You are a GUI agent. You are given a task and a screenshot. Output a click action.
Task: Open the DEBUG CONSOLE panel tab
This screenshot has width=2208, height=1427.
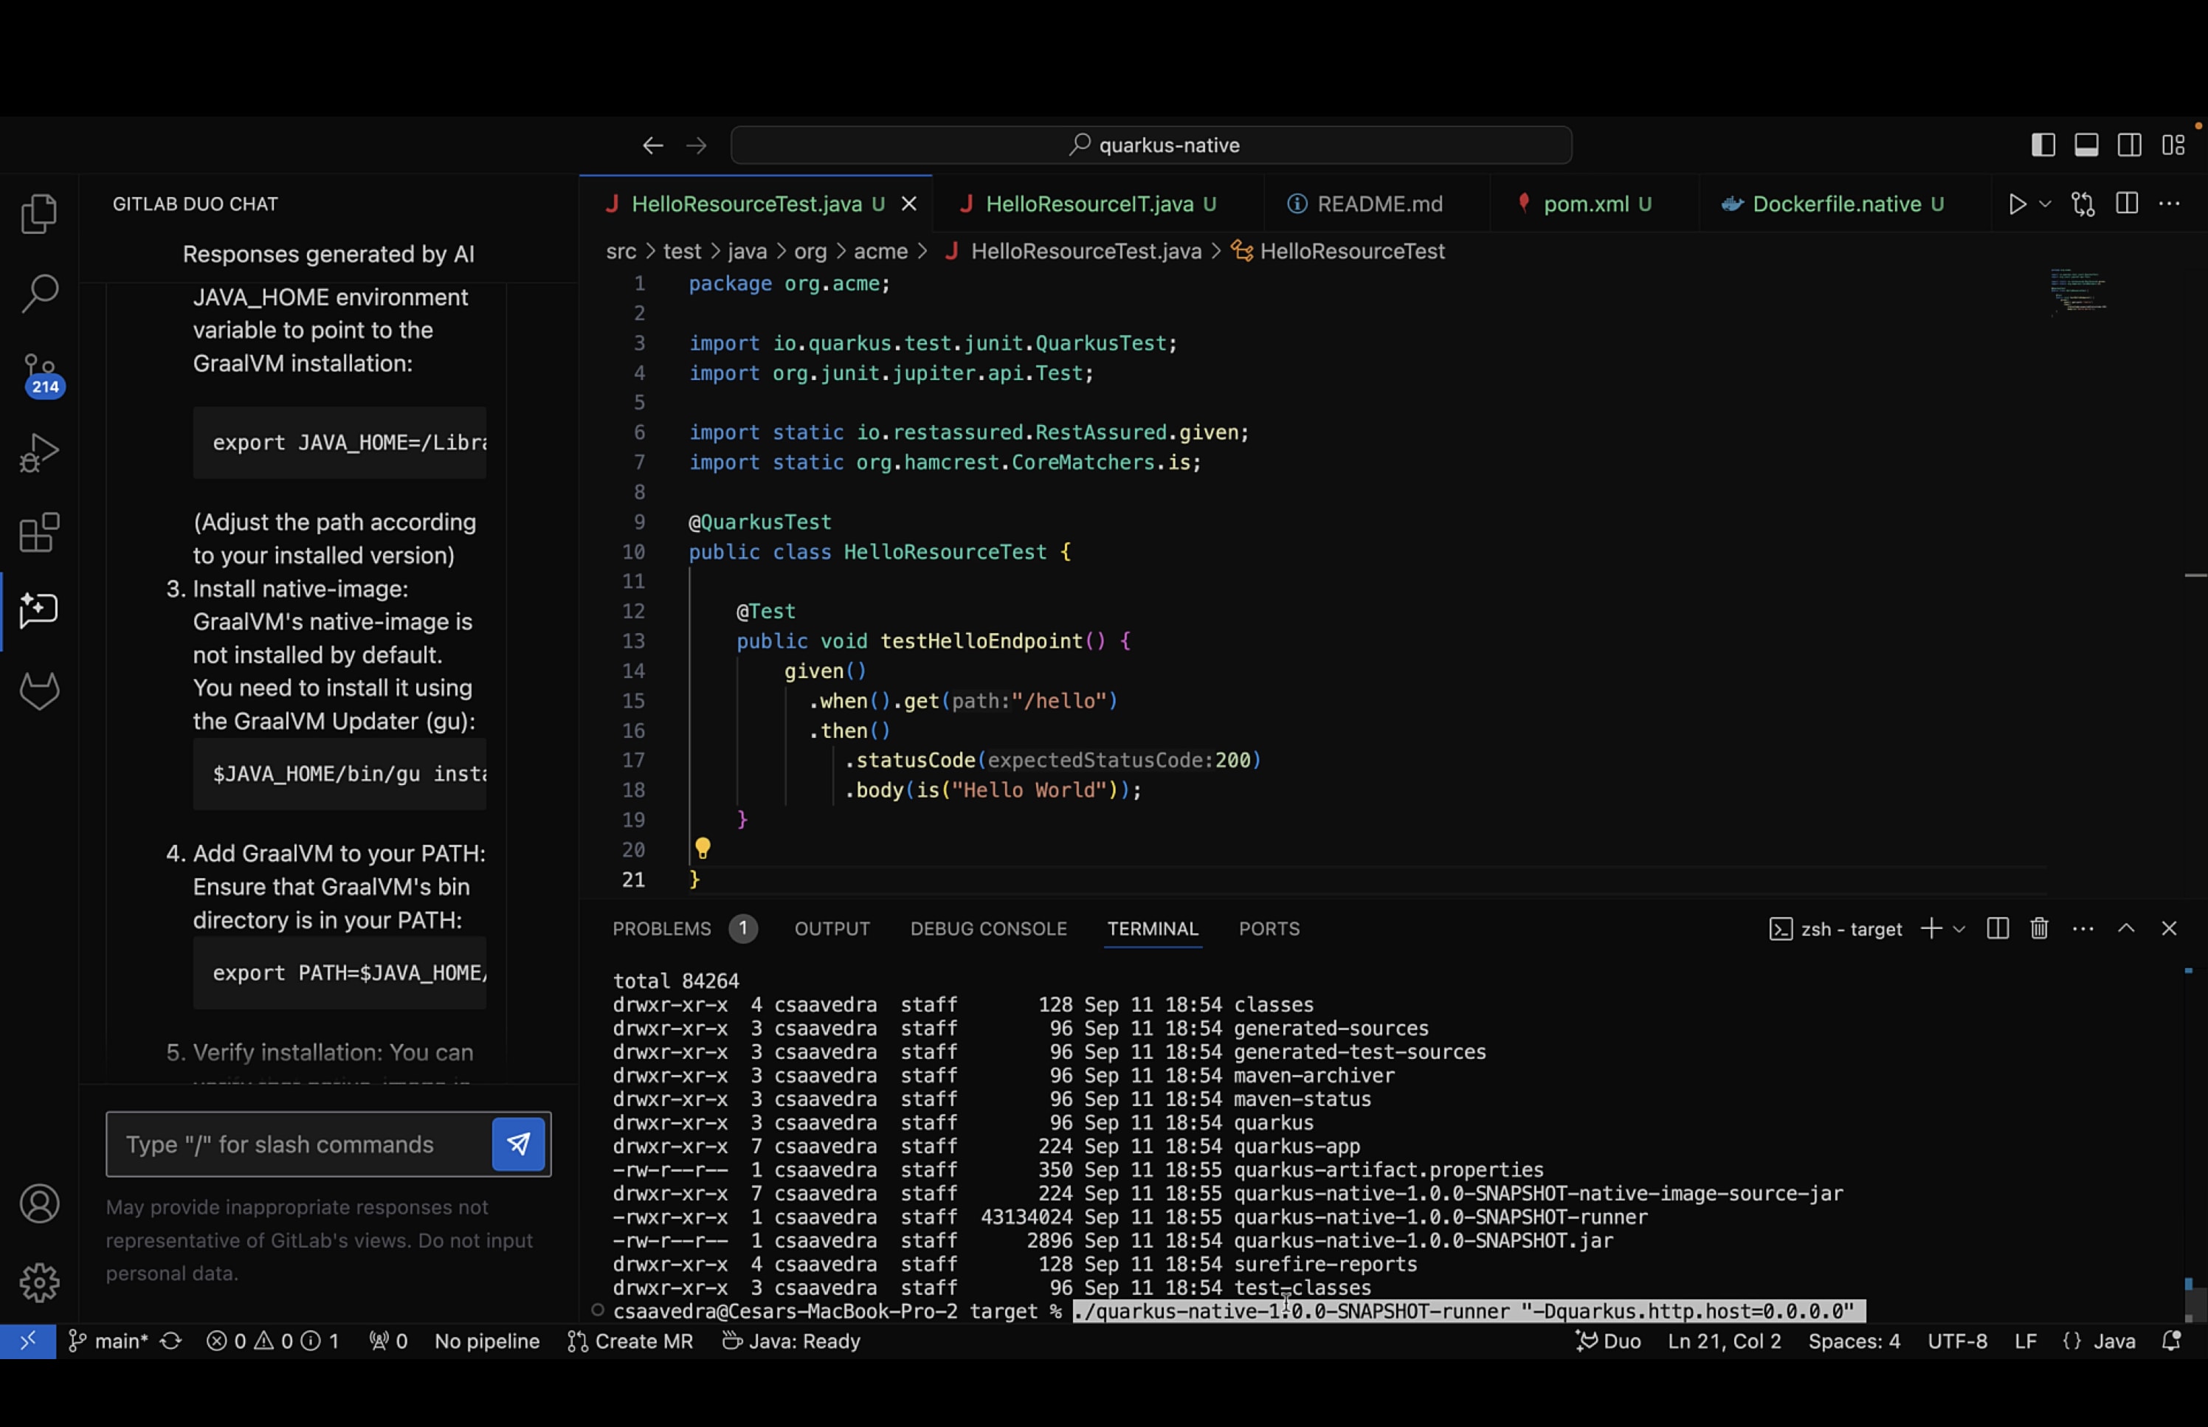[x=987, y=928]
